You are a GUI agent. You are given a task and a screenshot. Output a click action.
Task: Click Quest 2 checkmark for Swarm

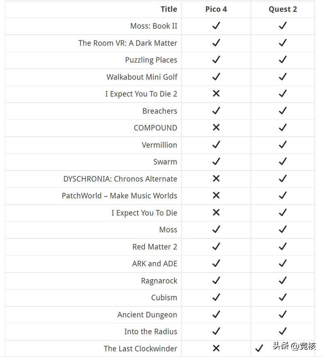(x=283, y=162)
